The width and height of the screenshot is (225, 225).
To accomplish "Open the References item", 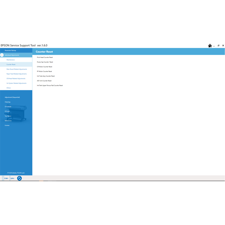I will (8, 121).
